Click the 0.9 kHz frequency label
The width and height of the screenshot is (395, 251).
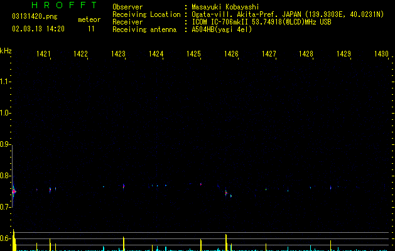(5, 144)
